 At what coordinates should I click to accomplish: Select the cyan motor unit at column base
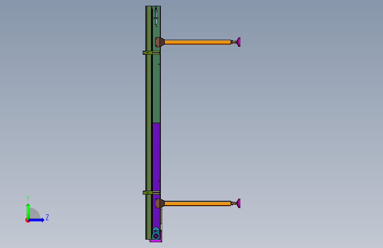(156, 233)
